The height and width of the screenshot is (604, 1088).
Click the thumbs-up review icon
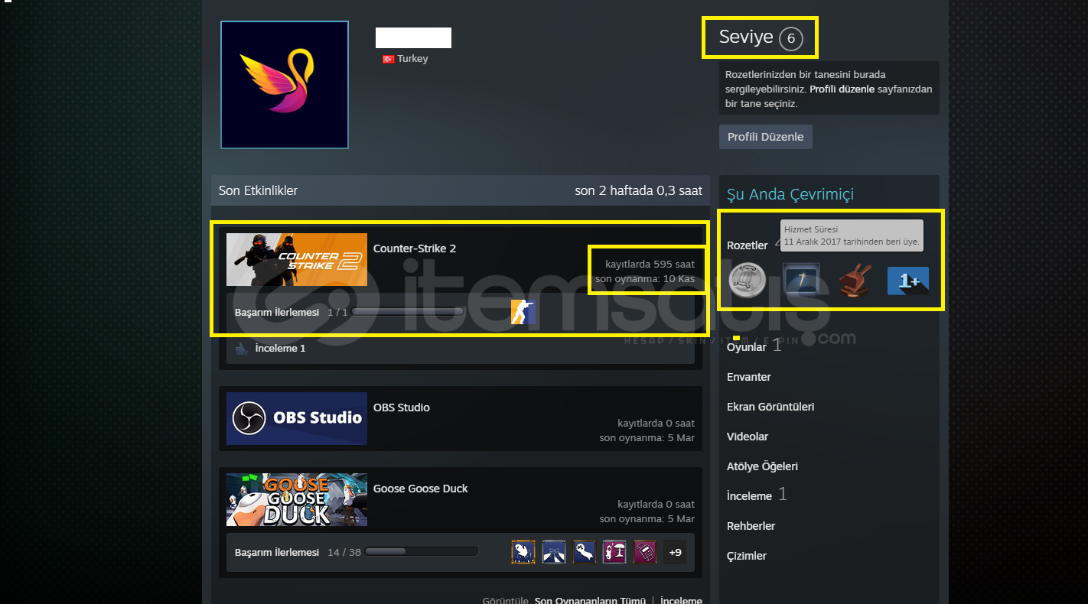242,349
